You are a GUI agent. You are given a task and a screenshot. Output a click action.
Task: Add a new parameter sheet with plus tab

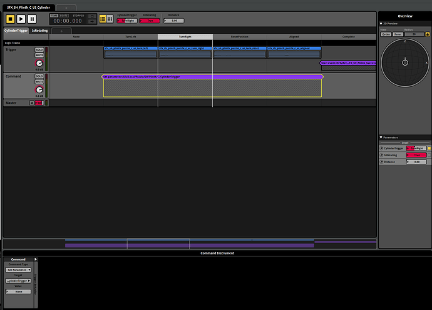point(61,31)
